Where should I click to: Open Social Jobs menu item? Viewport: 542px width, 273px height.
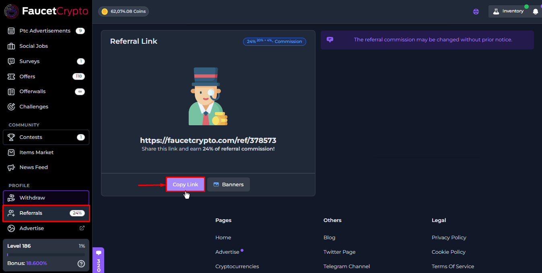(x=46, y=46)
